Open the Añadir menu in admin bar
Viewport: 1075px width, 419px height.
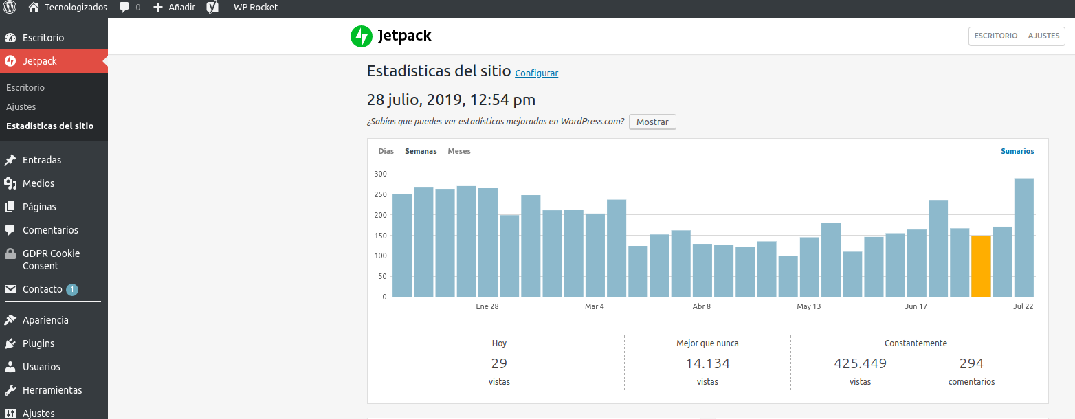pos(181,8)
